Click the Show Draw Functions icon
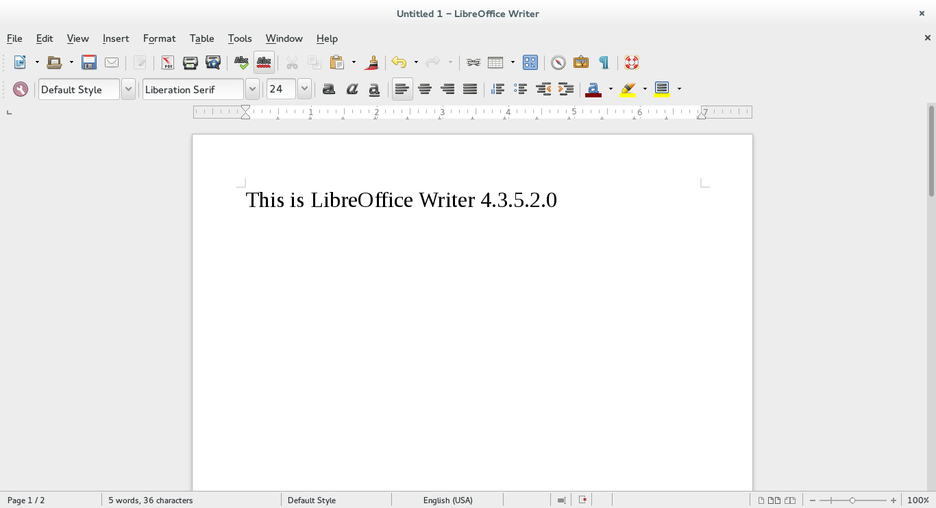The height and width of the screenshot is (508, 936). [530, 62]
